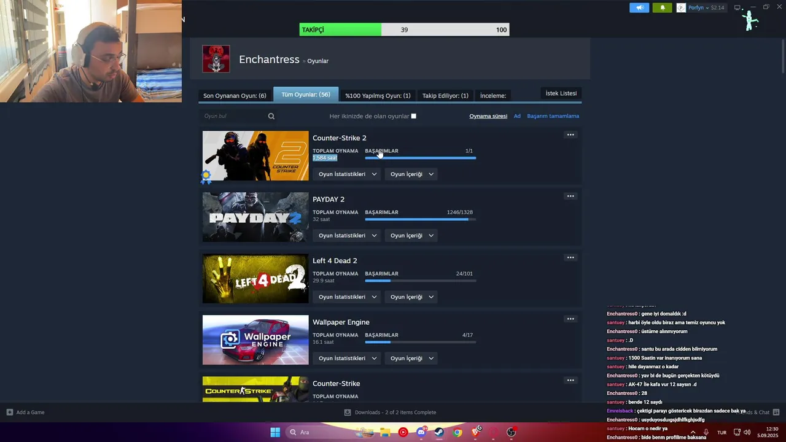Open Downloads status at the bottom

[x=395, y=413]
